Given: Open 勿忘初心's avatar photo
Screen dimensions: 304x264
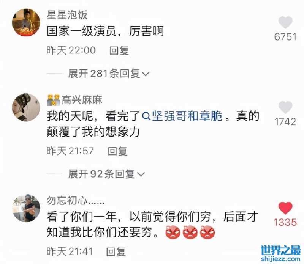Looking at the screenshot, I should (26, 208).
